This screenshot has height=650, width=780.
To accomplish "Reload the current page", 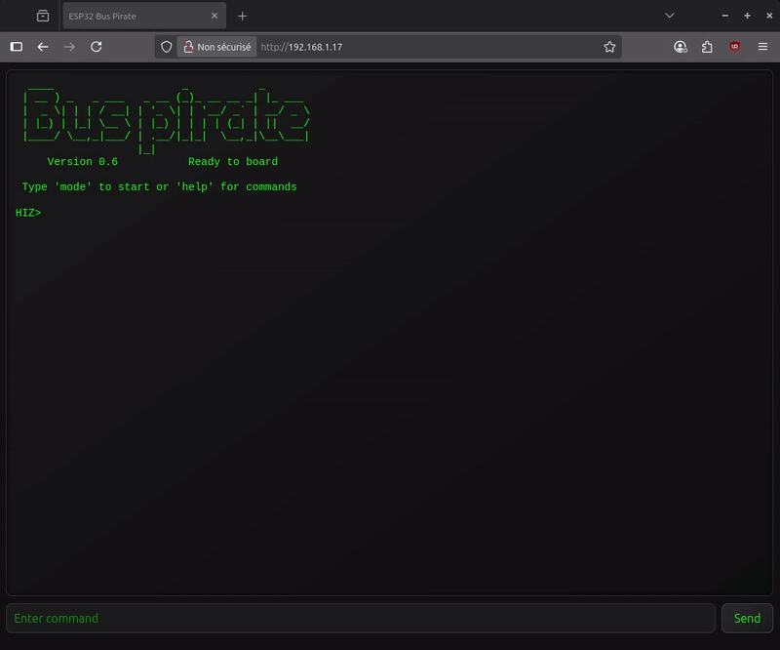I will (97, 47).
